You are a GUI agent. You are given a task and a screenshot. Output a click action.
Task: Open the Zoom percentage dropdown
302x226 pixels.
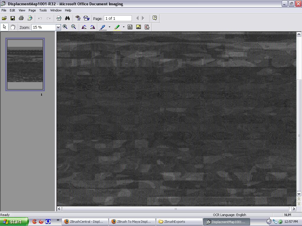pyautogui.click(x=58, y=27)
